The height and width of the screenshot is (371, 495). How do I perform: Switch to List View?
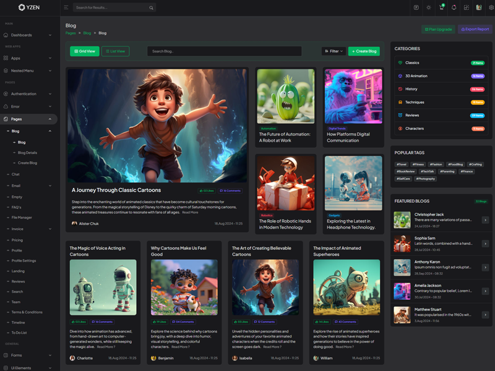point(115,51)
